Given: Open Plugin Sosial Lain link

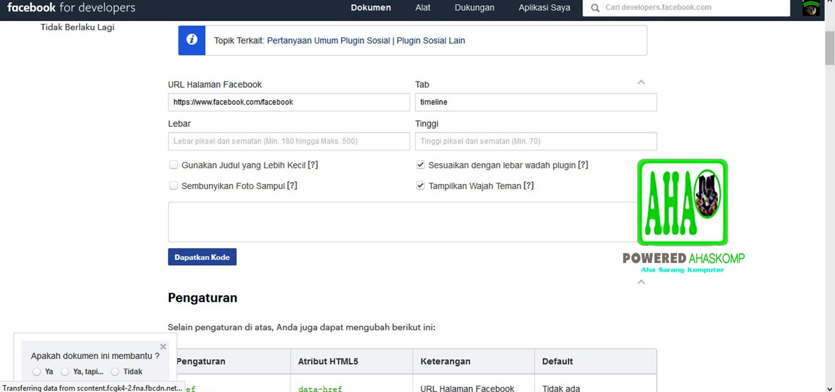Looking at the screenshot, I should click(x=431, y=40).
